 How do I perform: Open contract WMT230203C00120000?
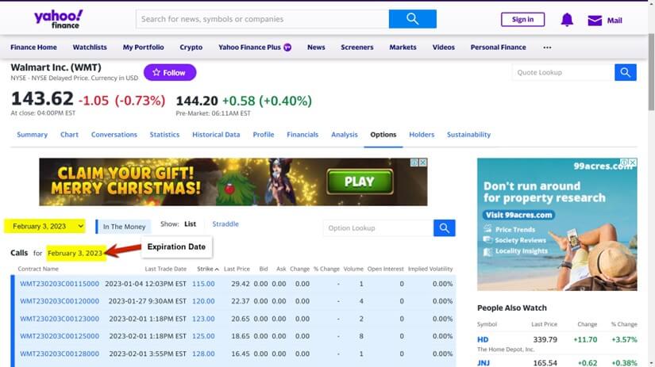(60, 301)
